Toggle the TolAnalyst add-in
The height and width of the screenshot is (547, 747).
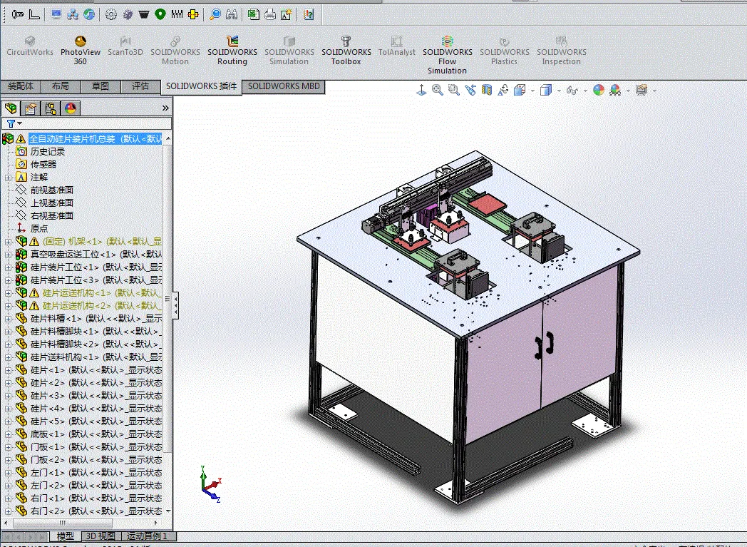pos(396,46)
